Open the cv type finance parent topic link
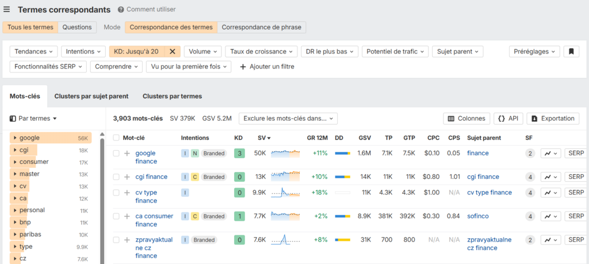This screenshot has width=589, height=264. pos(489,193)
